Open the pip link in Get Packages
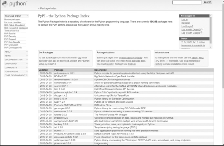 pyautogui.click(x=80, y=58)
